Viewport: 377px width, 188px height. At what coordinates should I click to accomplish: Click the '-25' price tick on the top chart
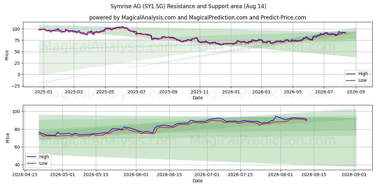[x=16, y=86]
